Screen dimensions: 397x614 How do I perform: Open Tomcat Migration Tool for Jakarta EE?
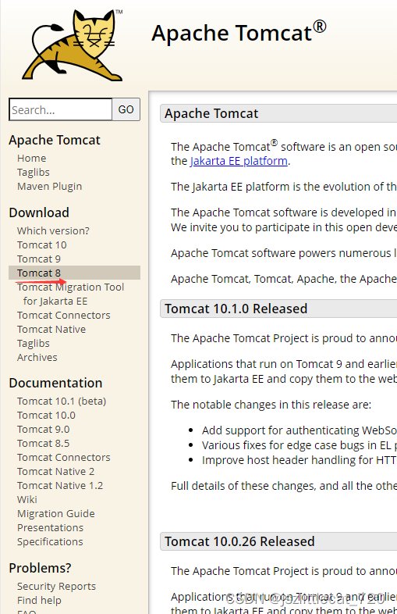point(70,294)
